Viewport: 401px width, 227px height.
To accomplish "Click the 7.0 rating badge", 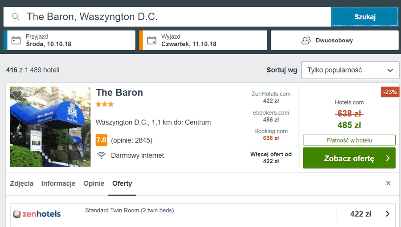I will (x=102, y=140).
